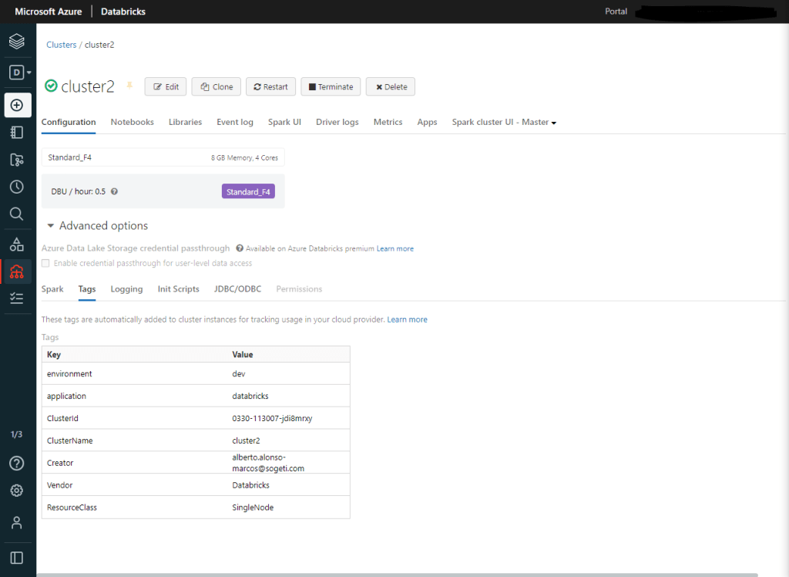Screen dimensions: 789x577
Task: Click the Search magnifier icon in sidebar
Action: 17,214
